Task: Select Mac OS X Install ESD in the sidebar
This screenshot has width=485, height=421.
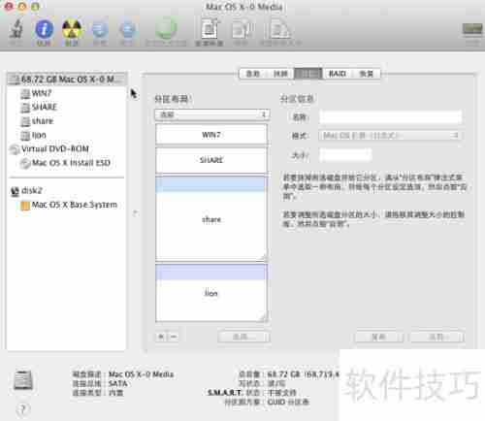Action: (x=71, y=163)
